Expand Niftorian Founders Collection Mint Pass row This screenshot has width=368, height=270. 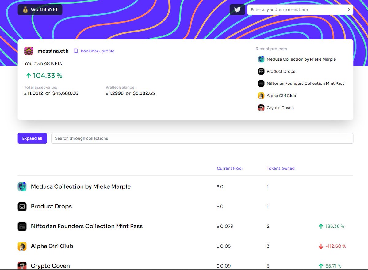coord(185,227)
